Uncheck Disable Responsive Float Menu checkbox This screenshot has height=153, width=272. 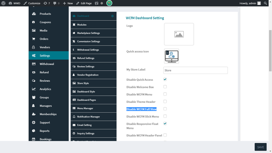click(165, 124)
